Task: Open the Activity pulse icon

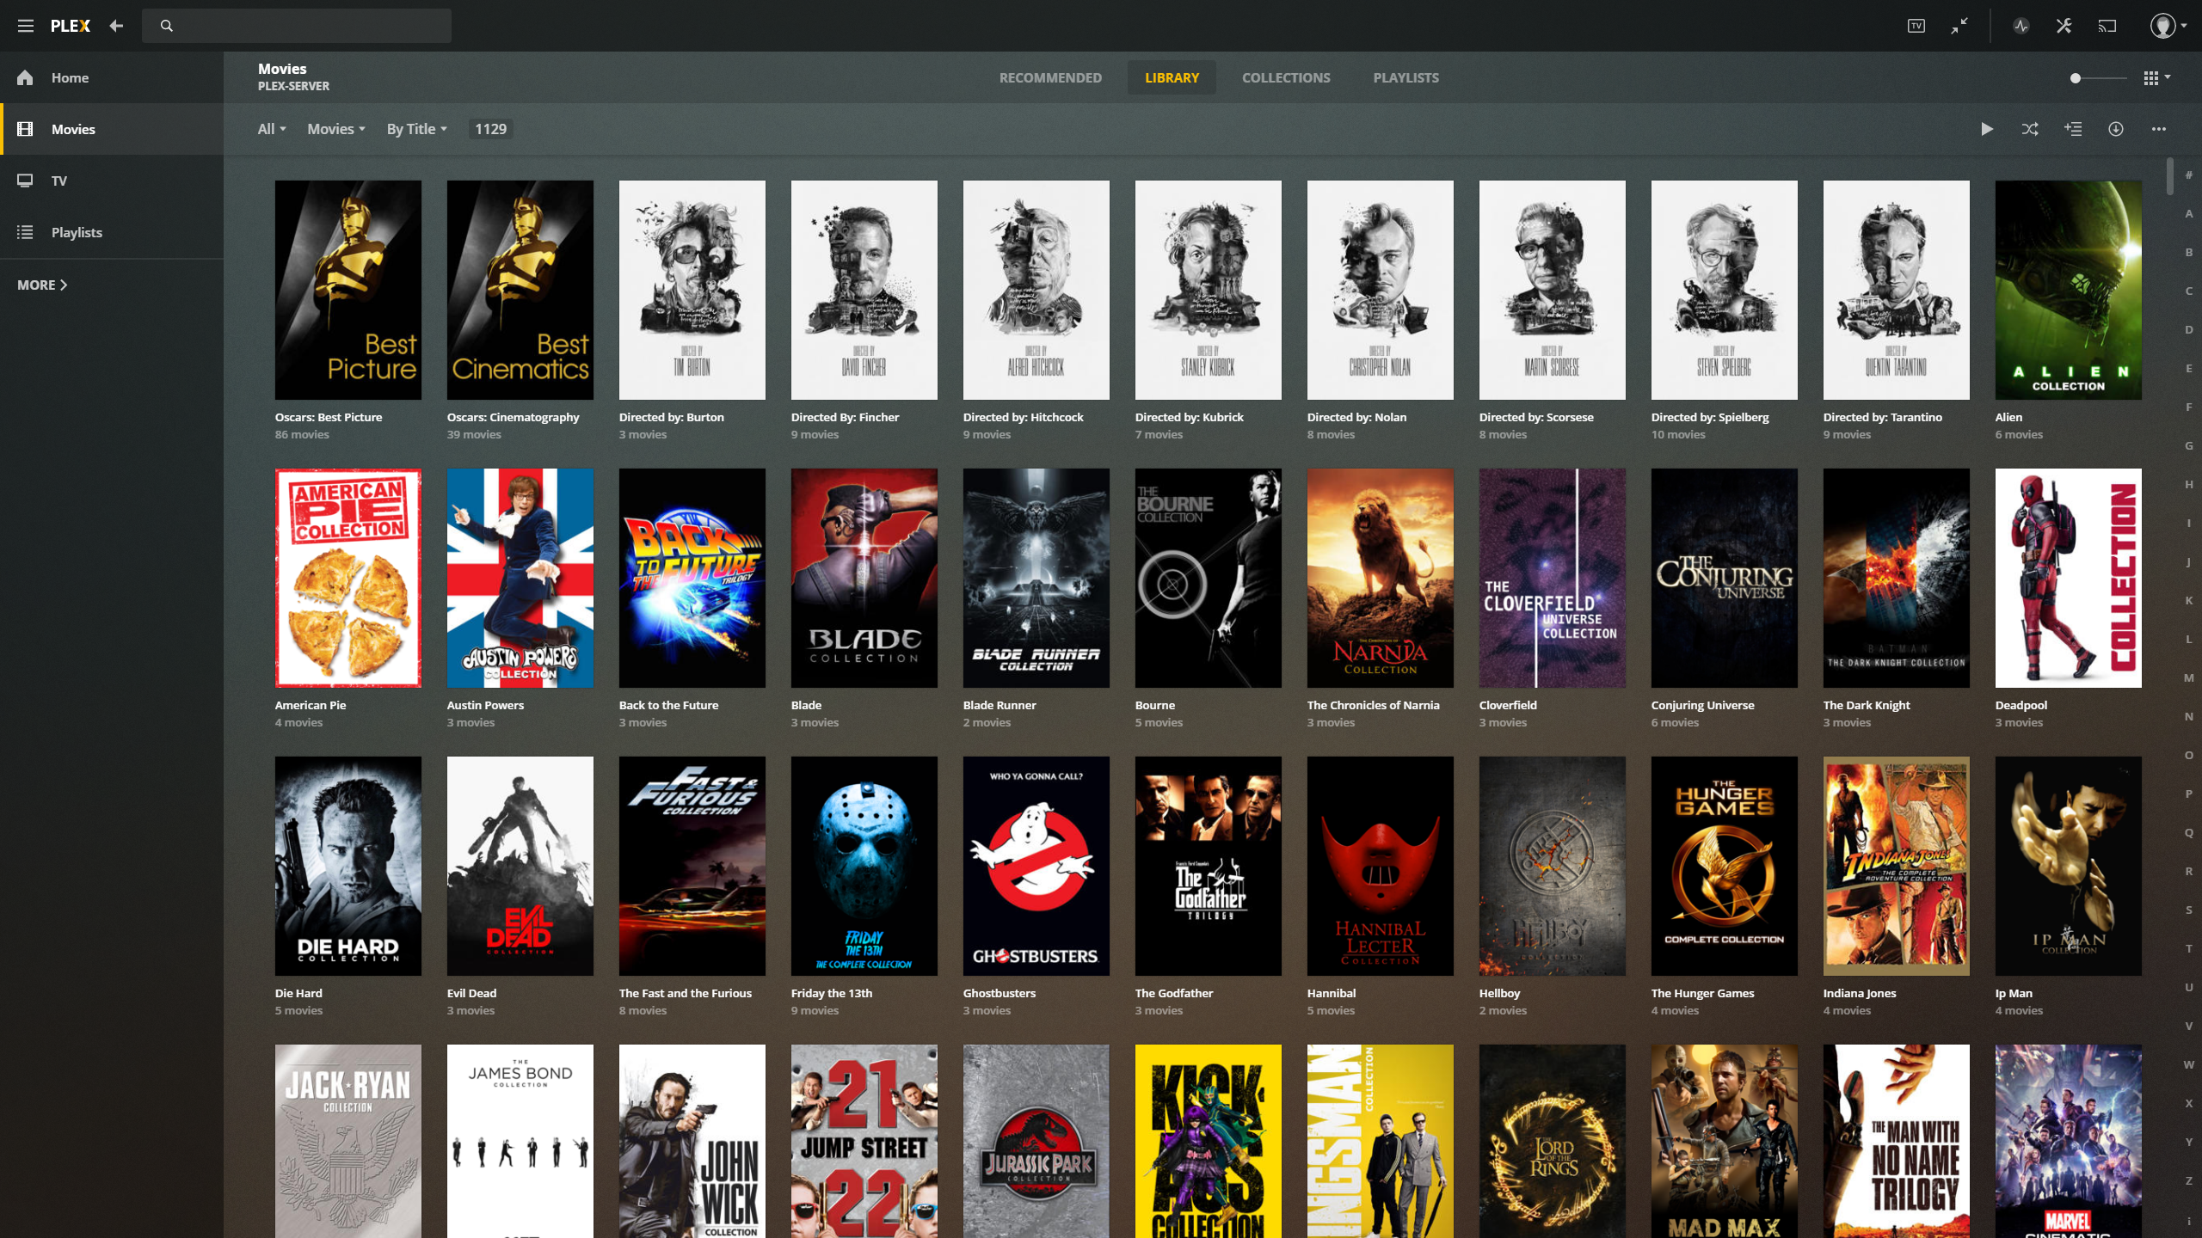Action: coord(2021,26)
